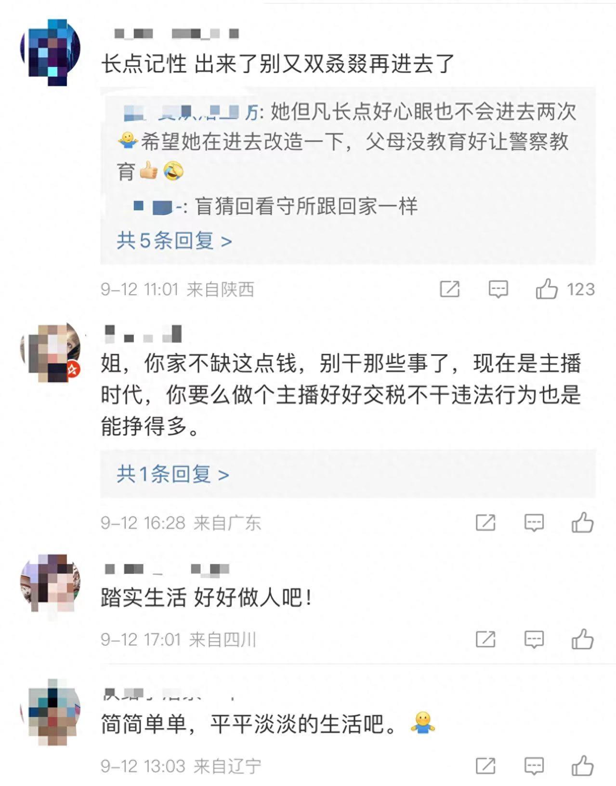Reply to the 9-12 11:01 Shaanxi comment
This screenshot has height=786, width=616.
point(498,289)
